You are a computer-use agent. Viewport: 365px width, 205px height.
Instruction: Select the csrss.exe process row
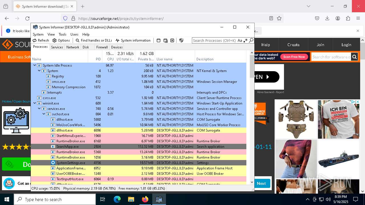point(139,98)
